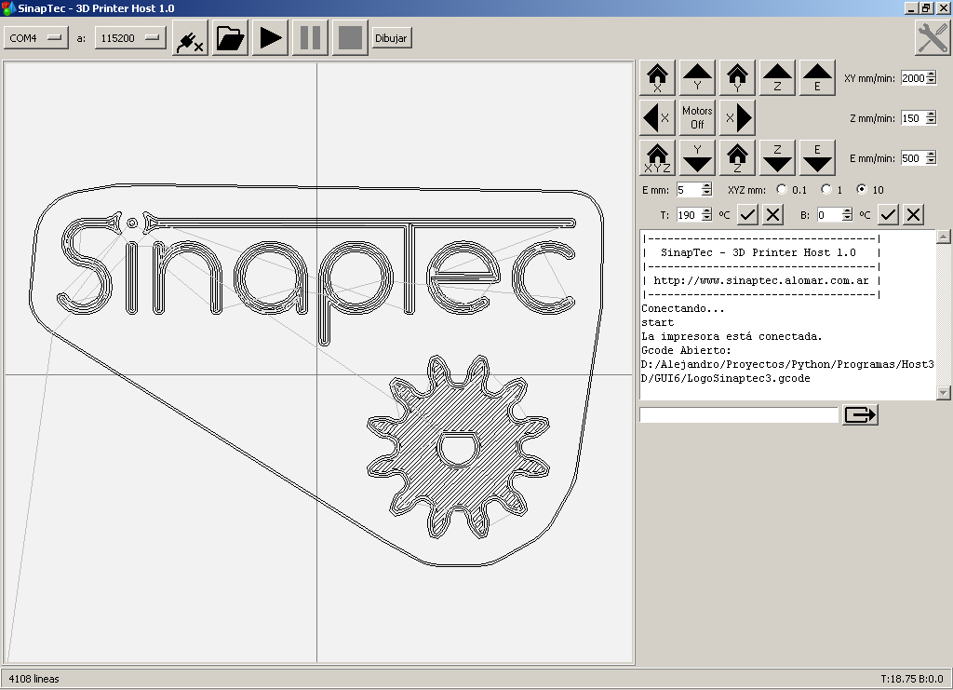Screen dimensions: 953x690
Task: Move extruder E up arrow
Action: coord(817,78)
